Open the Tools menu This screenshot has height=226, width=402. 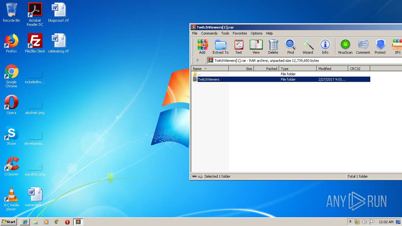pyautogui.click(x=225, y=33)
